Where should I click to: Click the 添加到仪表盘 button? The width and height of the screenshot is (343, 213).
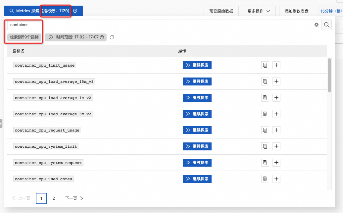296,11
